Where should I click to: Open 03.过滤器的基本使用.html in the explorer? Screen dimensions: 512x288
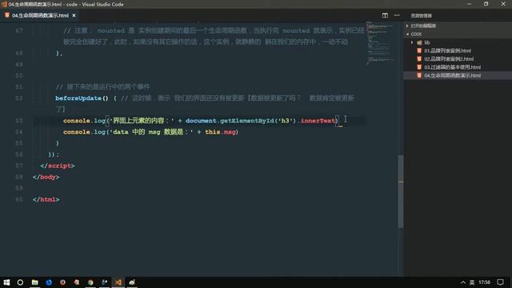click(452, 67)
